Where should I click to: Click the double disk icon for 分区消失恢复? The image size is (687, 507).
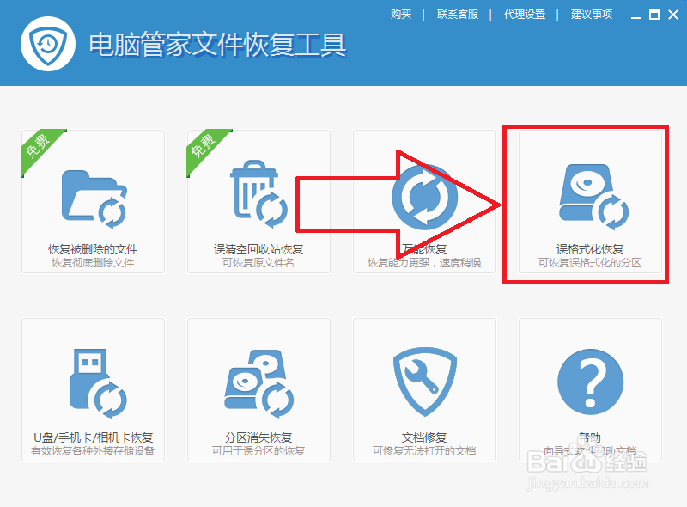pos(259,384)
